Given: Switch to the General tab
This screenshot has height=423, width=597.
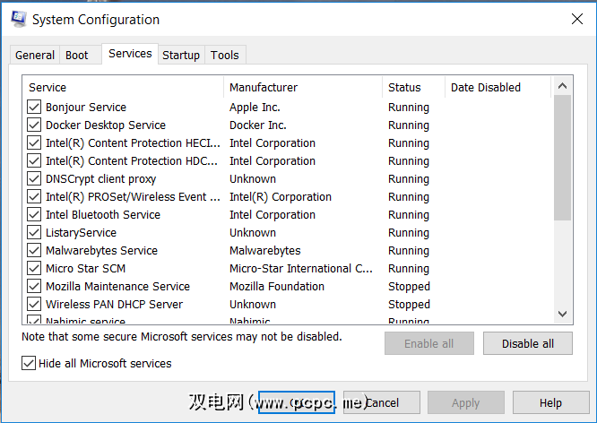Looking at the screenshot, I should pyautogui.click(x=35, y=55).
